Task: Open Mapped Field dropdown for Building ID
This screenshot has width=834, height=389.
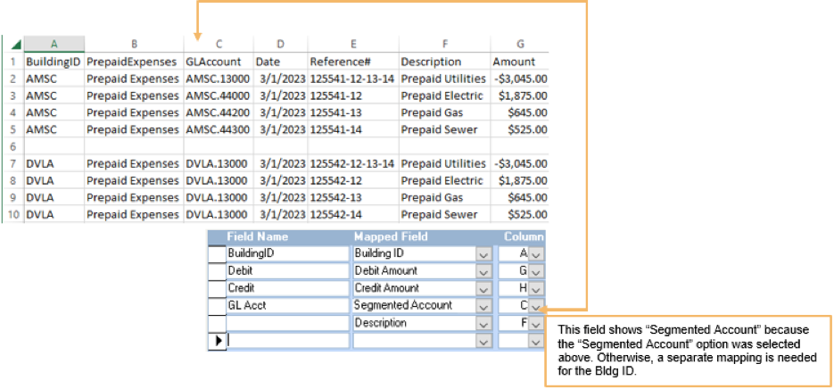Action: click(483, 254)
